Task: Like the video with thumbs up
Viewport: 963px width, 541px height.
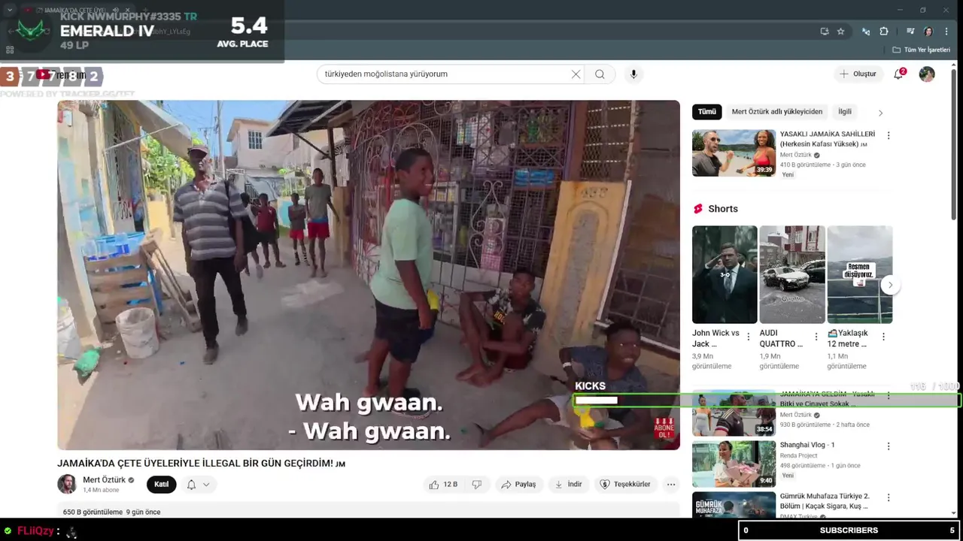Action: [x=443, y=485]
